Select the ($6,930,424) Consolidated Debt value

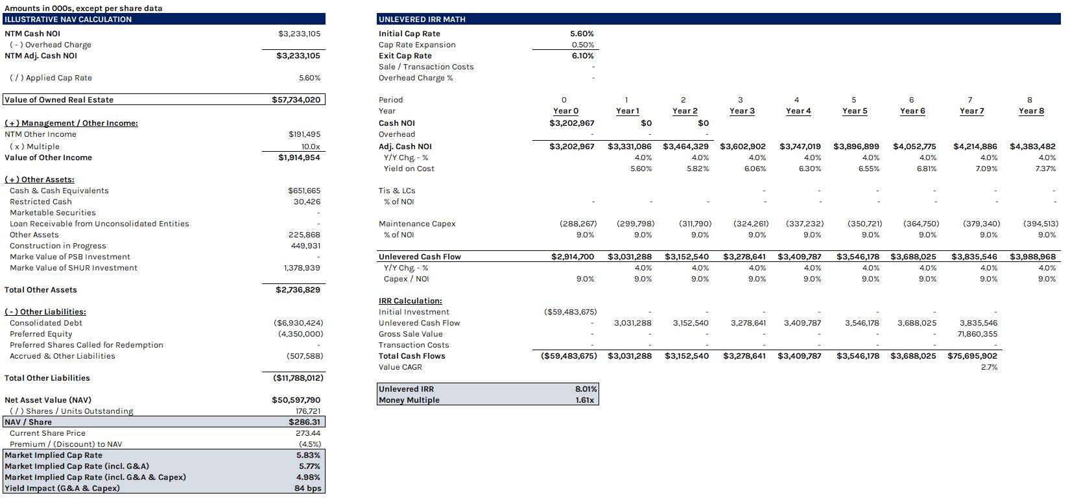[298, 323]
